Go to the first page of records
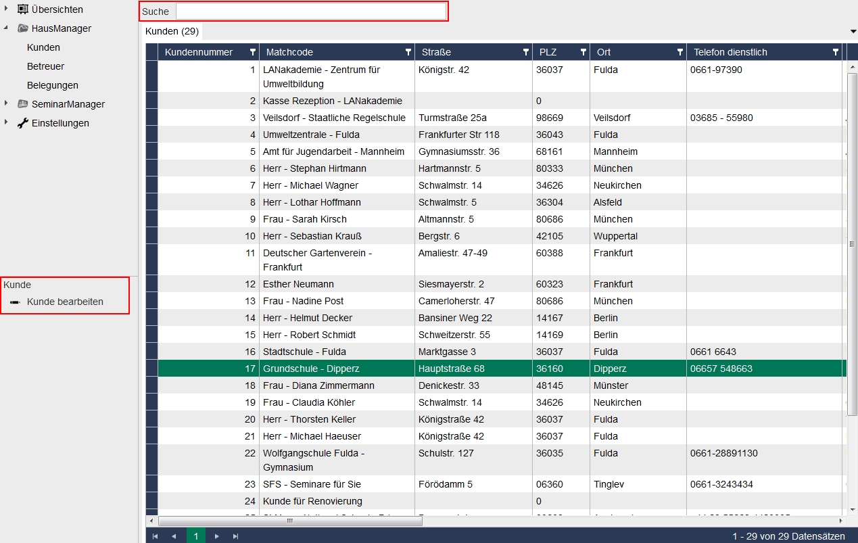This screenshot has height=543, width=858. click(x=155, y=536)
